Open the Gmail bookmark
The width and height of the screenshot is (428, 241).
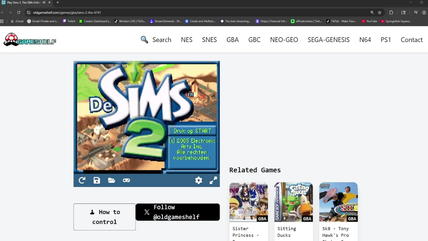(x=42, y=21)
